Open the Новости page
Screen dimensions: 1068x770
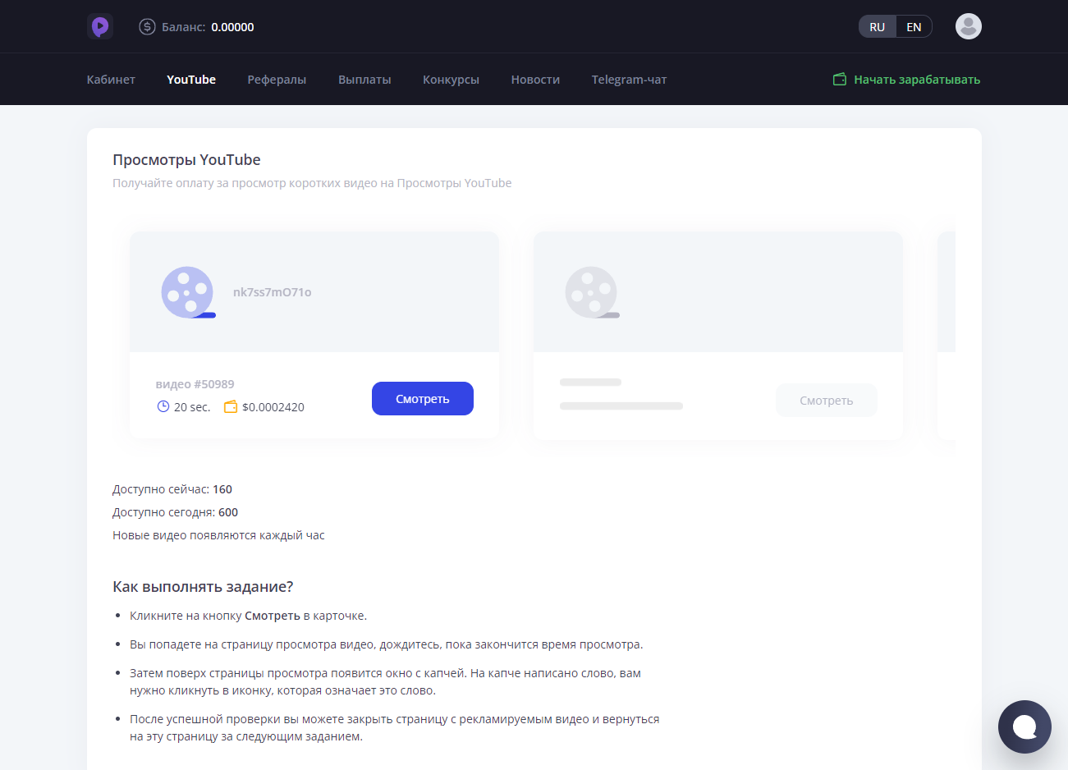coord(535,80)
